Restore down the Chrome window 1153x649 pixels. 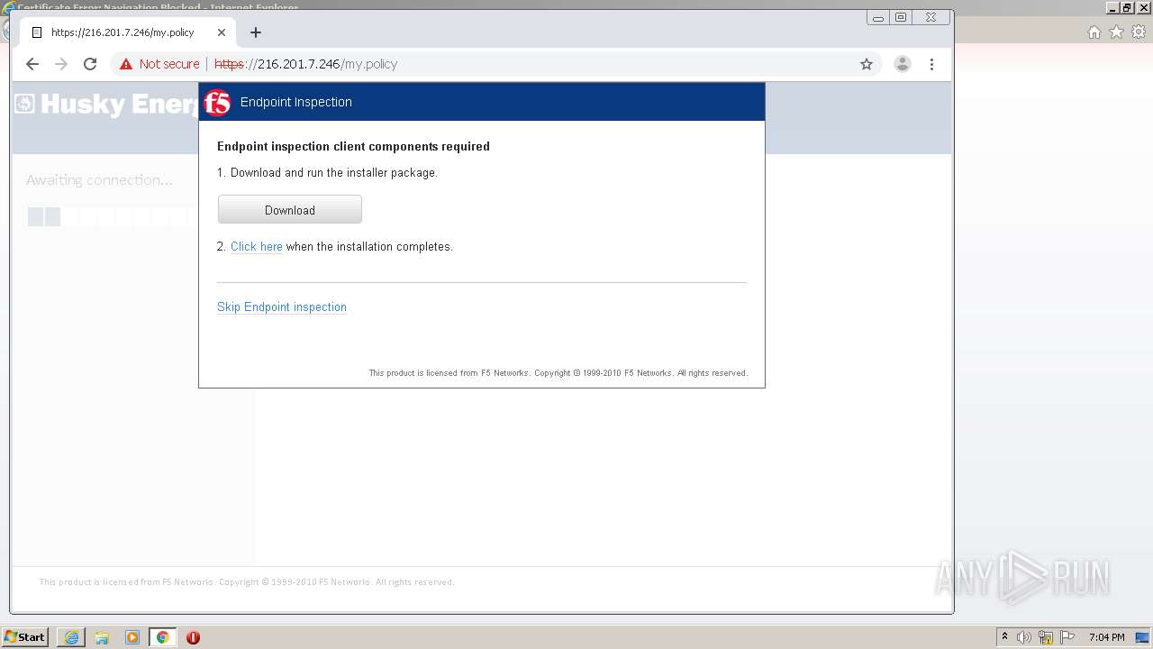click(901, 17)
